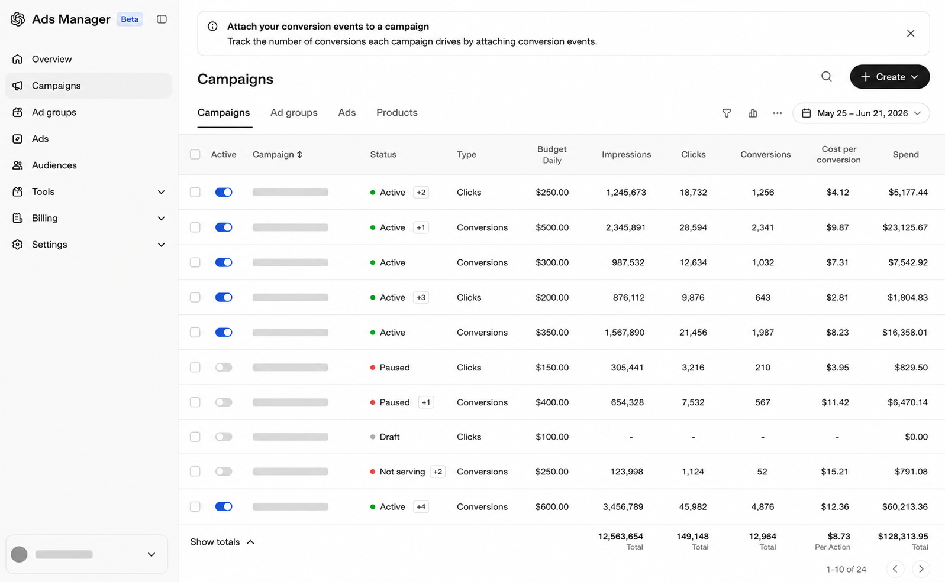Click the calendar icon in date range
This screenshot has width=945, height=582.
pos(807,113)
